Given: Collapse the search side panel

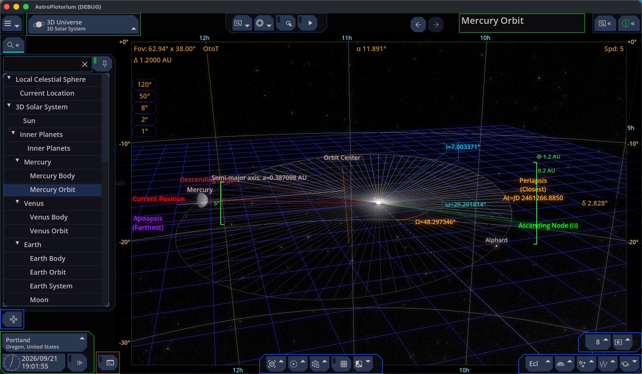Looking at the screenshot, I should pos(13,45).
